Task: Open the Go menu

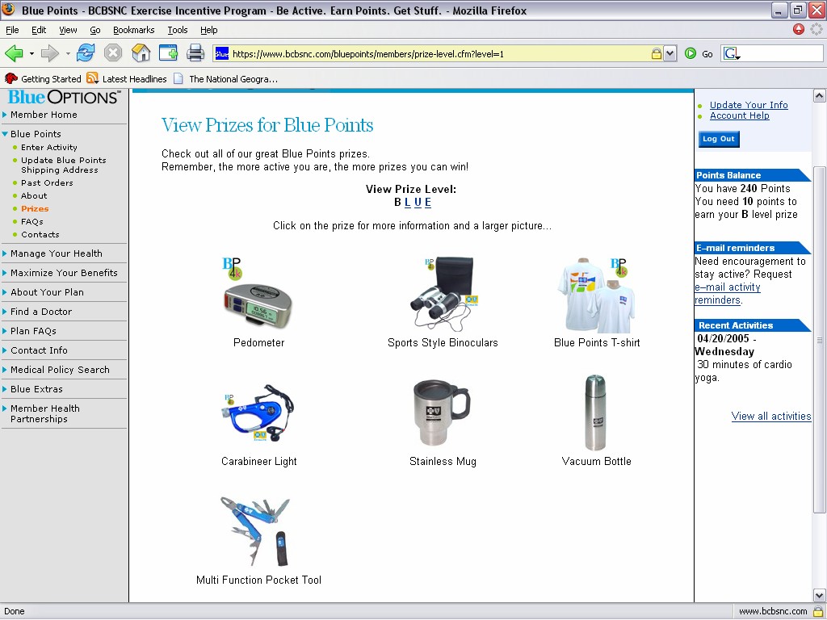Action: click(x=95, y=30)
